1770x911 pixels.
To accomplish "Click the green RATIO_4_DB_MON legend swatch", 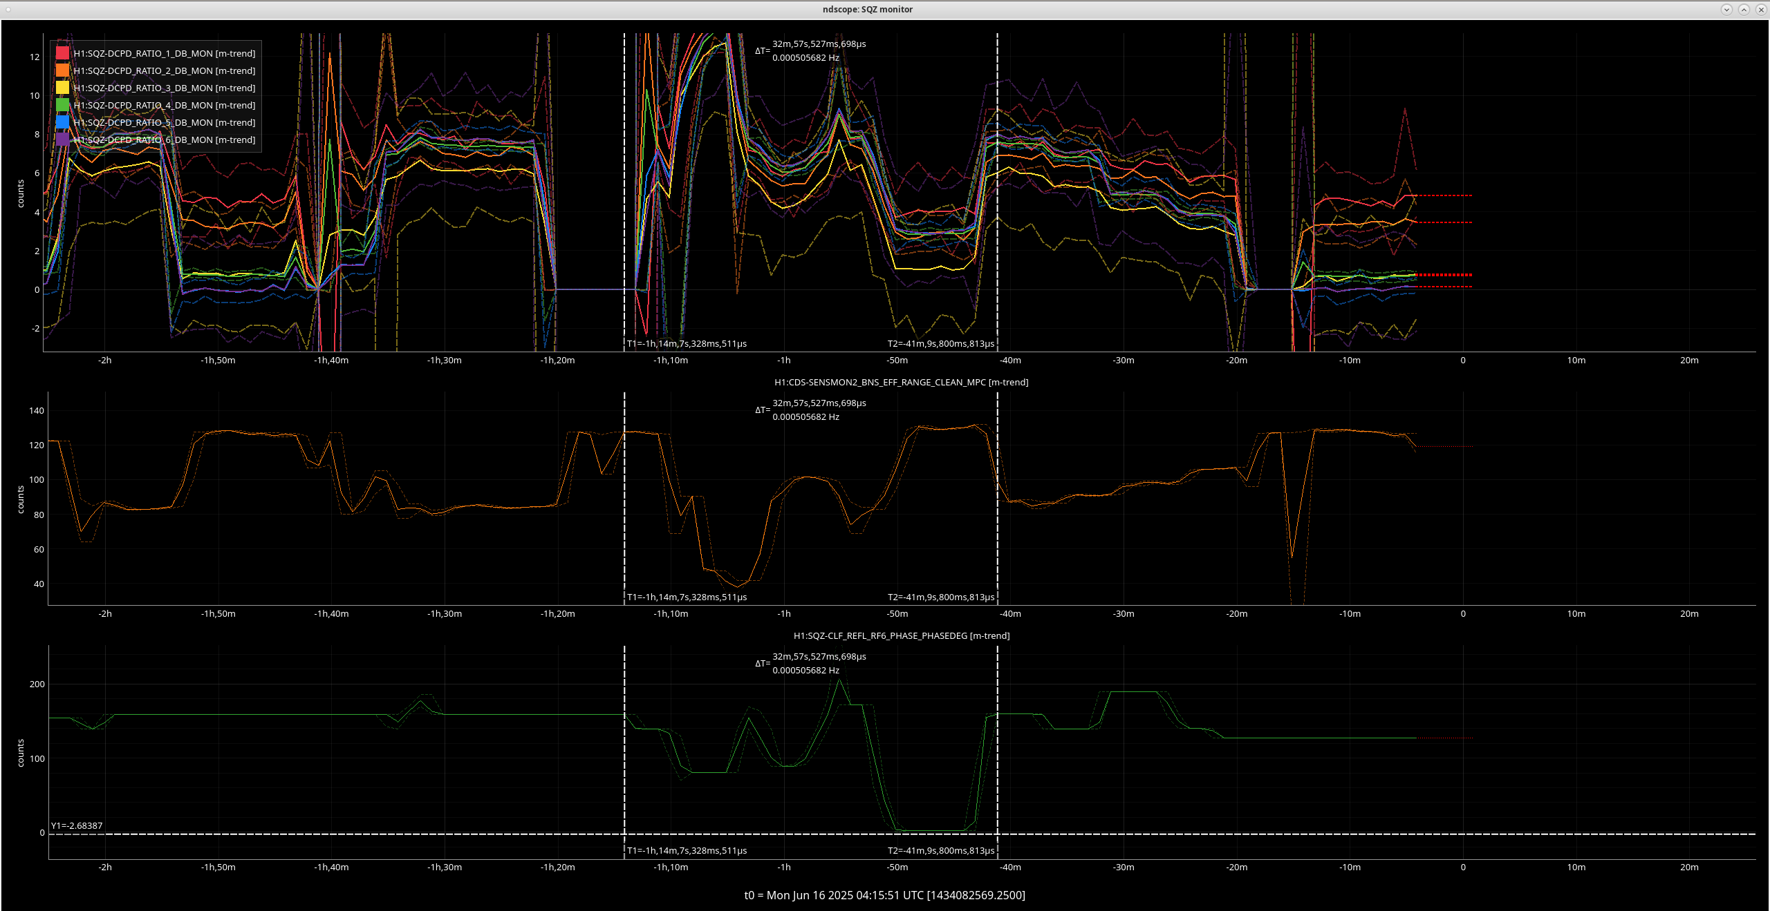I will pyautogui.click(x=62, y=105).
